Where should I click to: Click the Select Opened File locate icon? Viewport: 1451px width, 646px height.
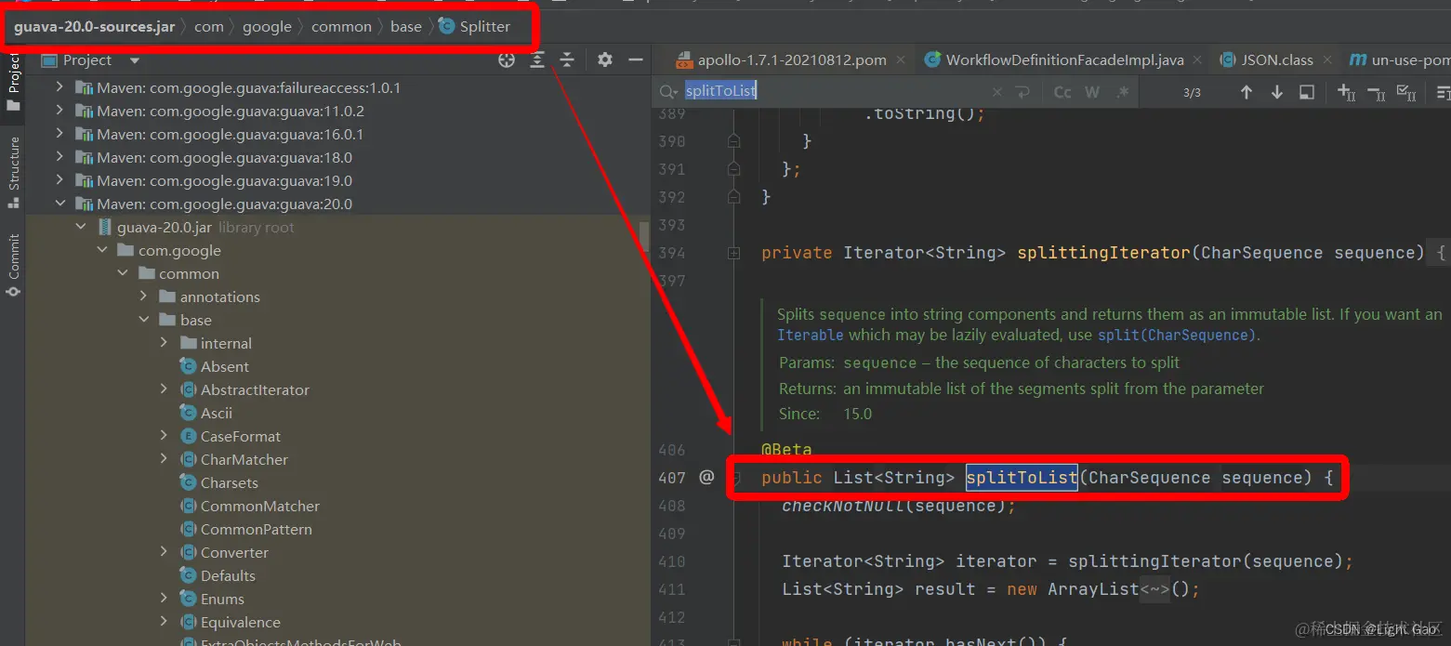[x=506, y=60]
